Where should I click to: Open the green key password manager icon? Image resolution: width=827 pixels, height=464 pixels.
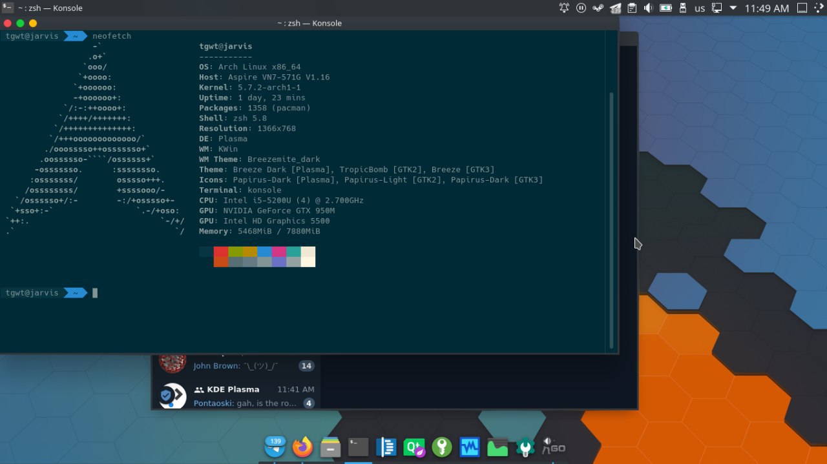point(442,447)
